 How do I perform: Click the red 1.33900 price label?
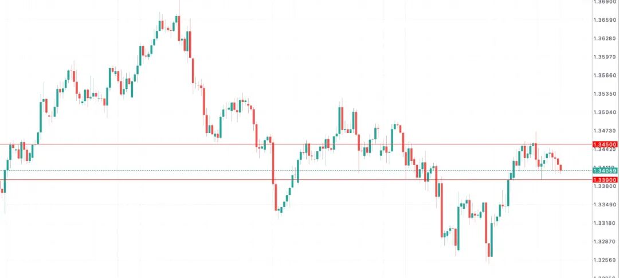point(605,180)
